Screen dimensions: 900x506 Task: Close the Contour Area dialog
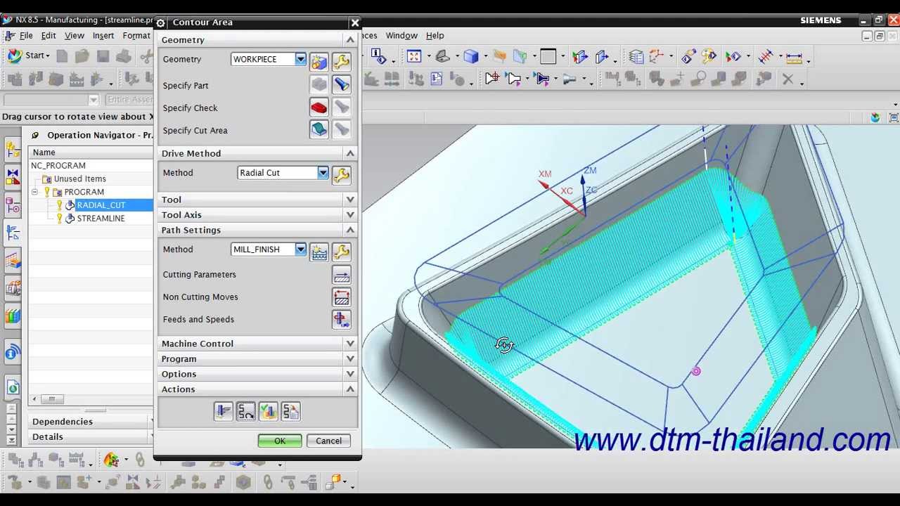355,22
